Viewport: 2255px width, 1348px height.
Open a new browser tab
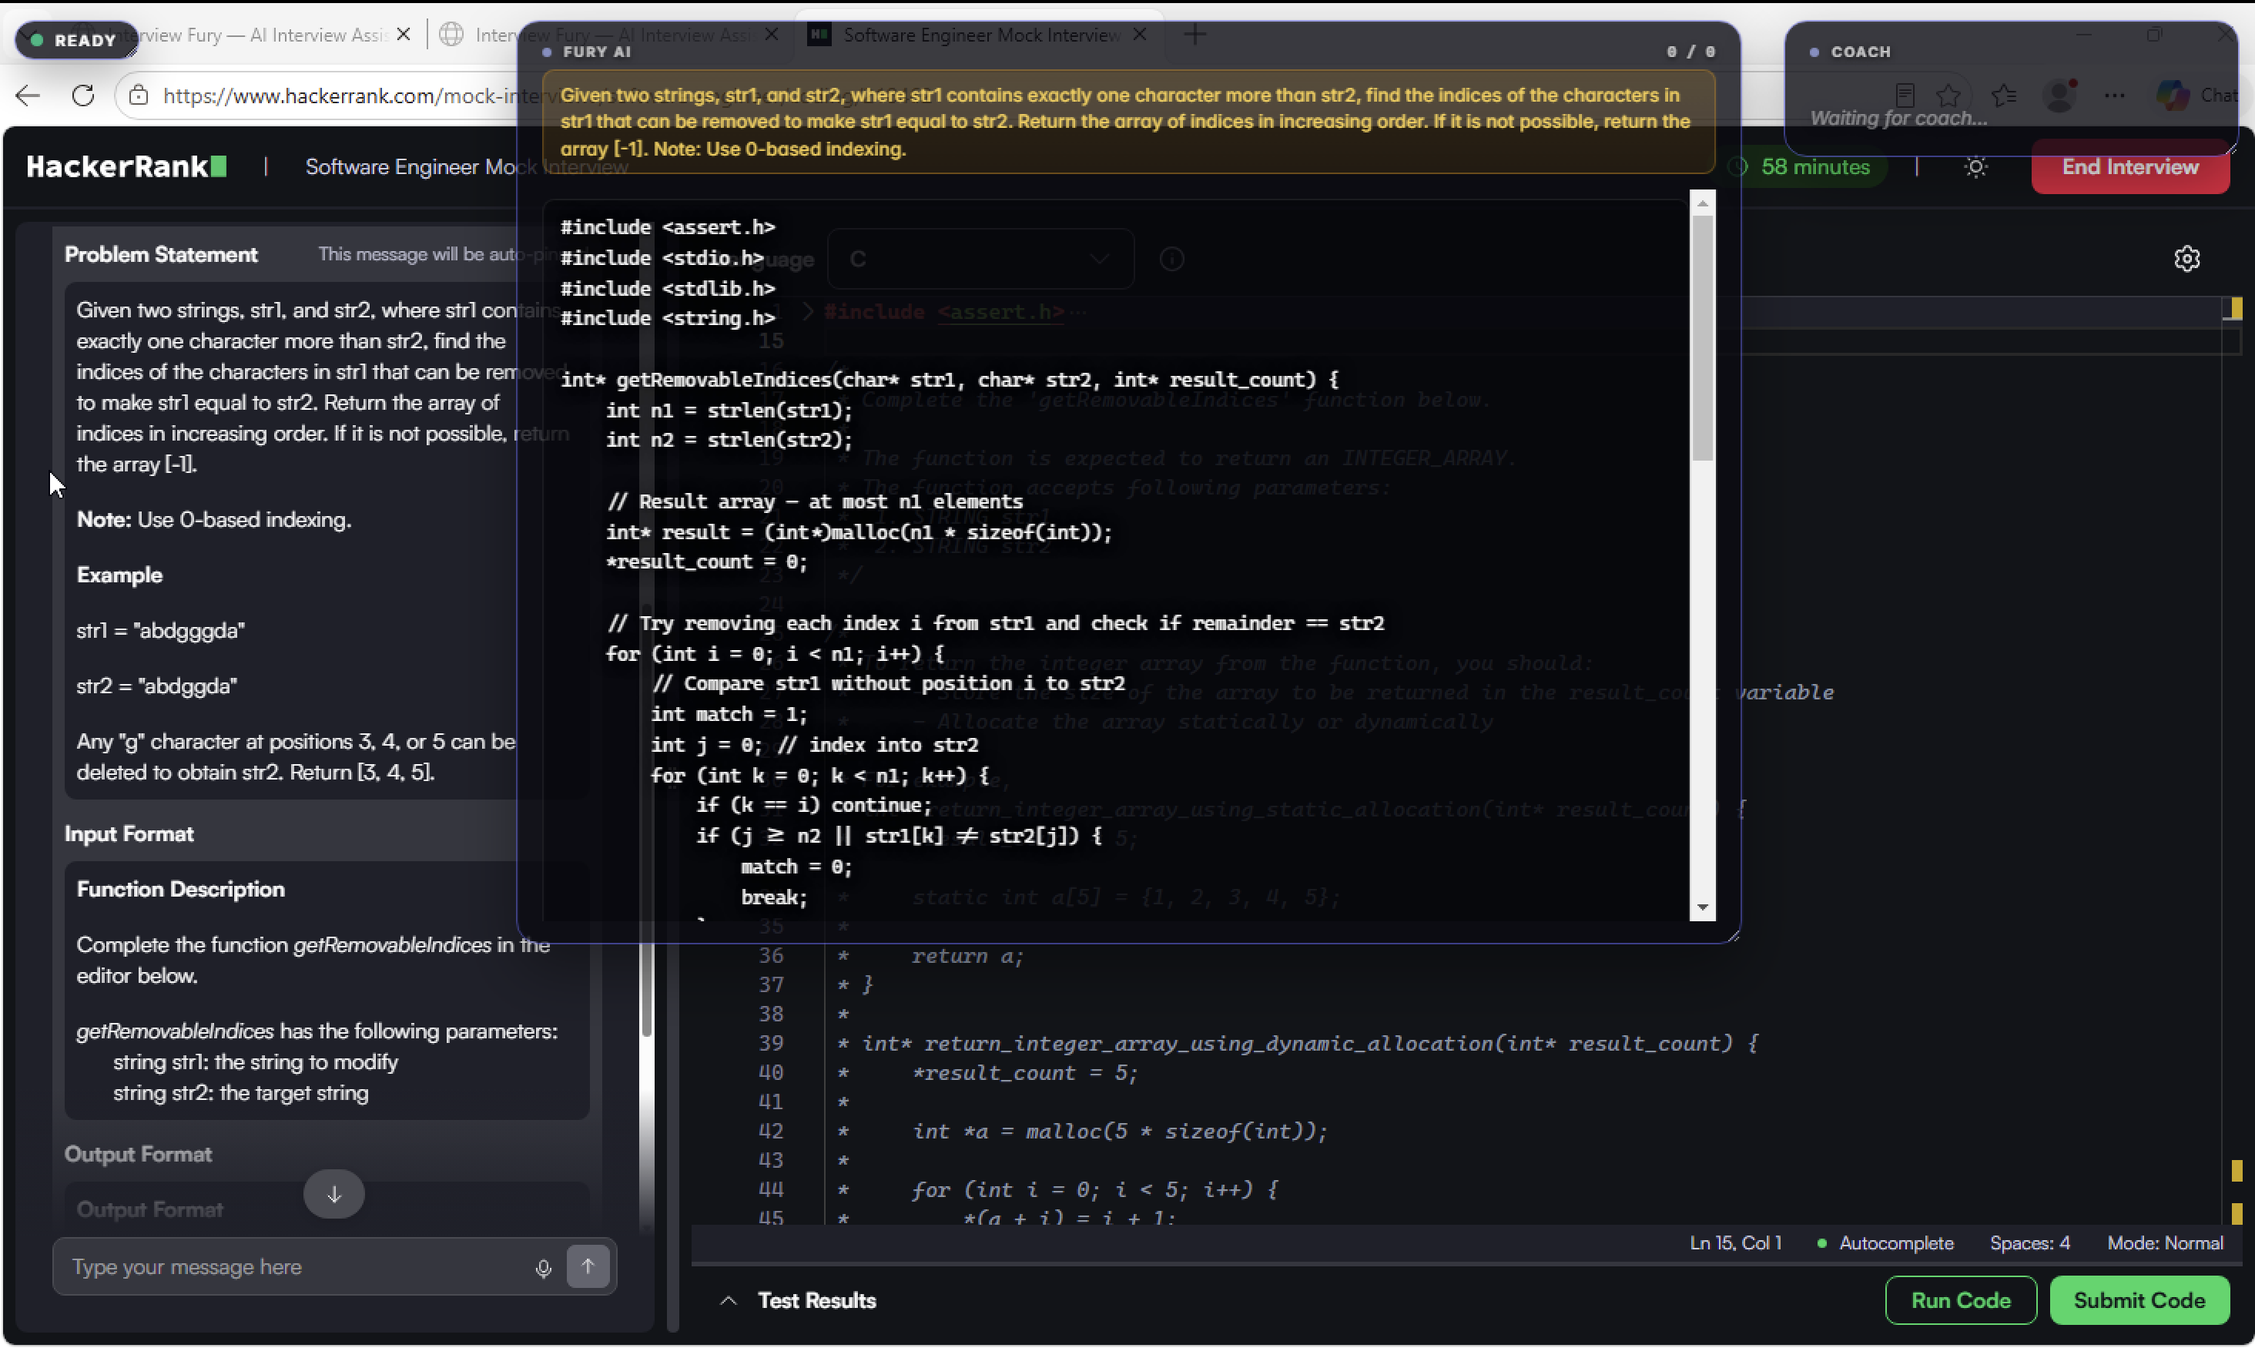pyautogui.click(x=1195, y=35)
